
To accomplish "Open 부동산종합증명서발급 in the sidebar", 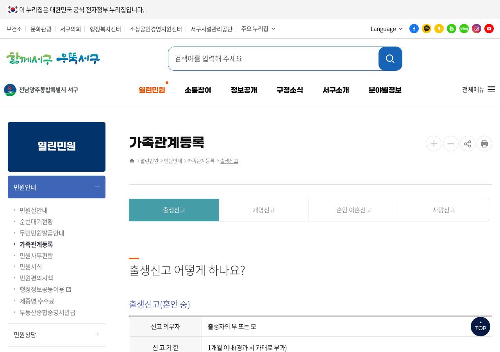I will pos(48,312).
